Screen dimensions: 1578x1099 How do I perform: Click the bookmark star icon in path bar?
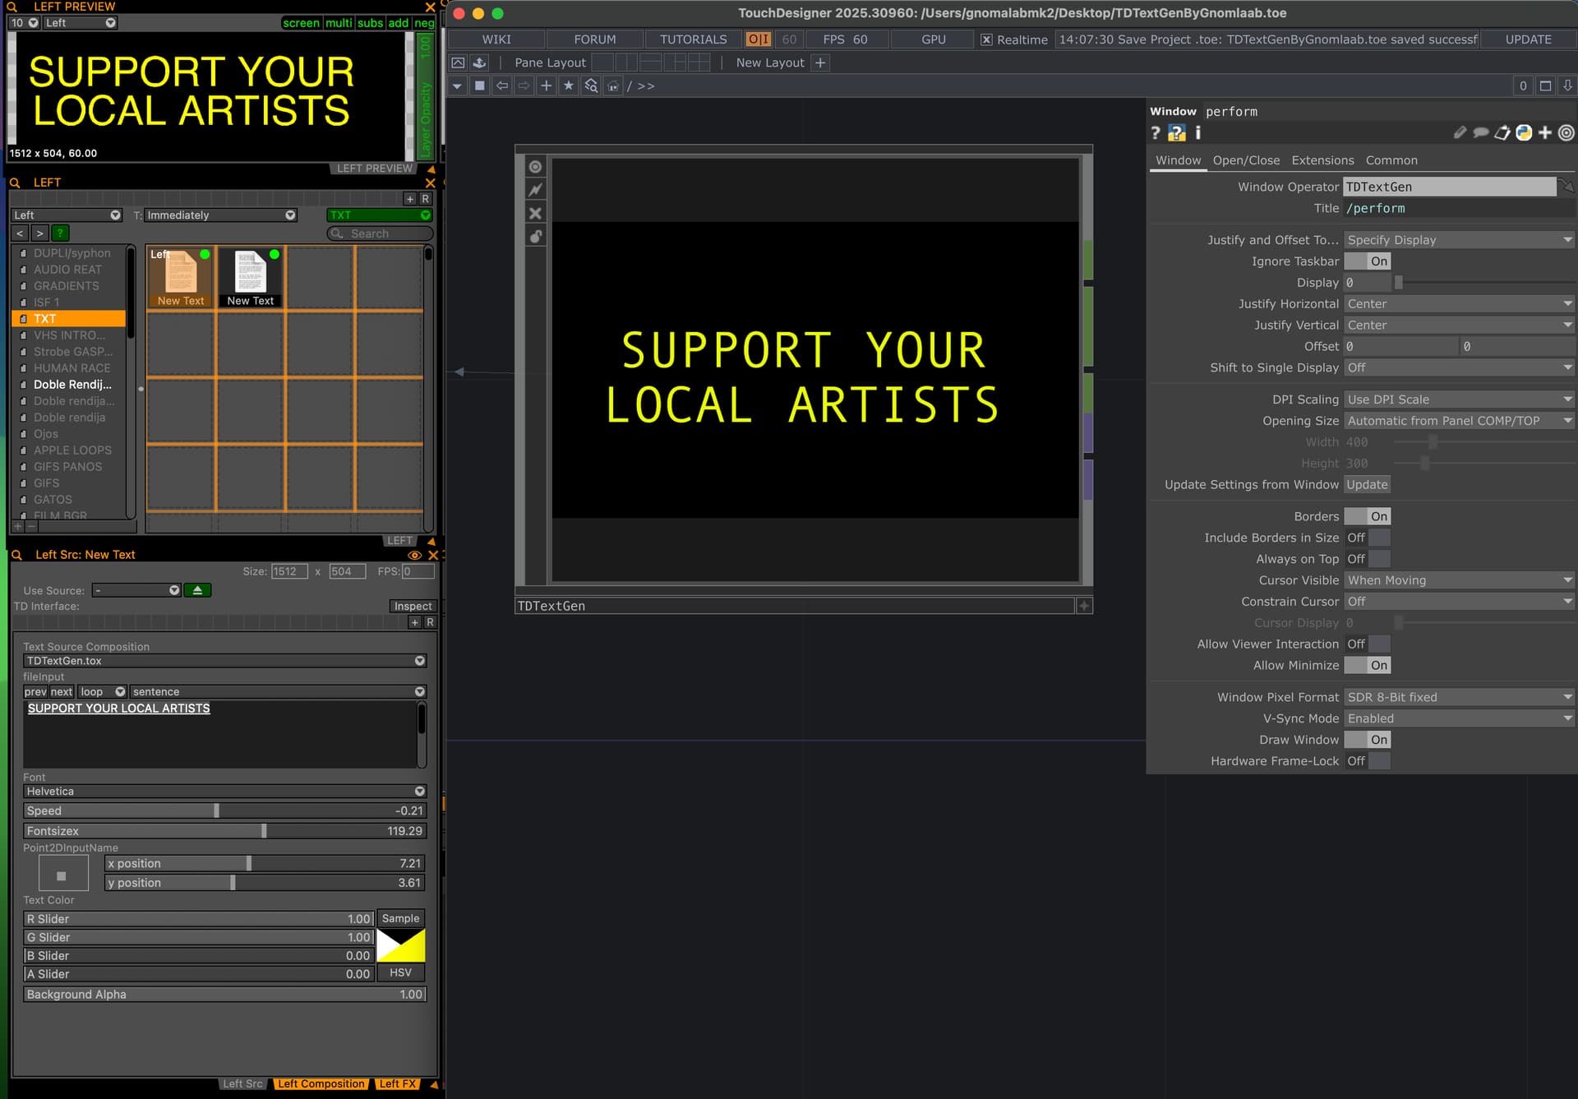coord(568,85)
